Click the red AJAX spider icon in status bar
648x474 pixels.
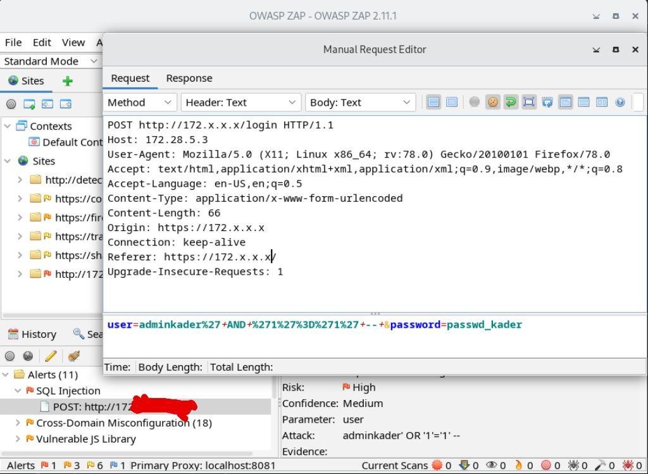[628, 466]
